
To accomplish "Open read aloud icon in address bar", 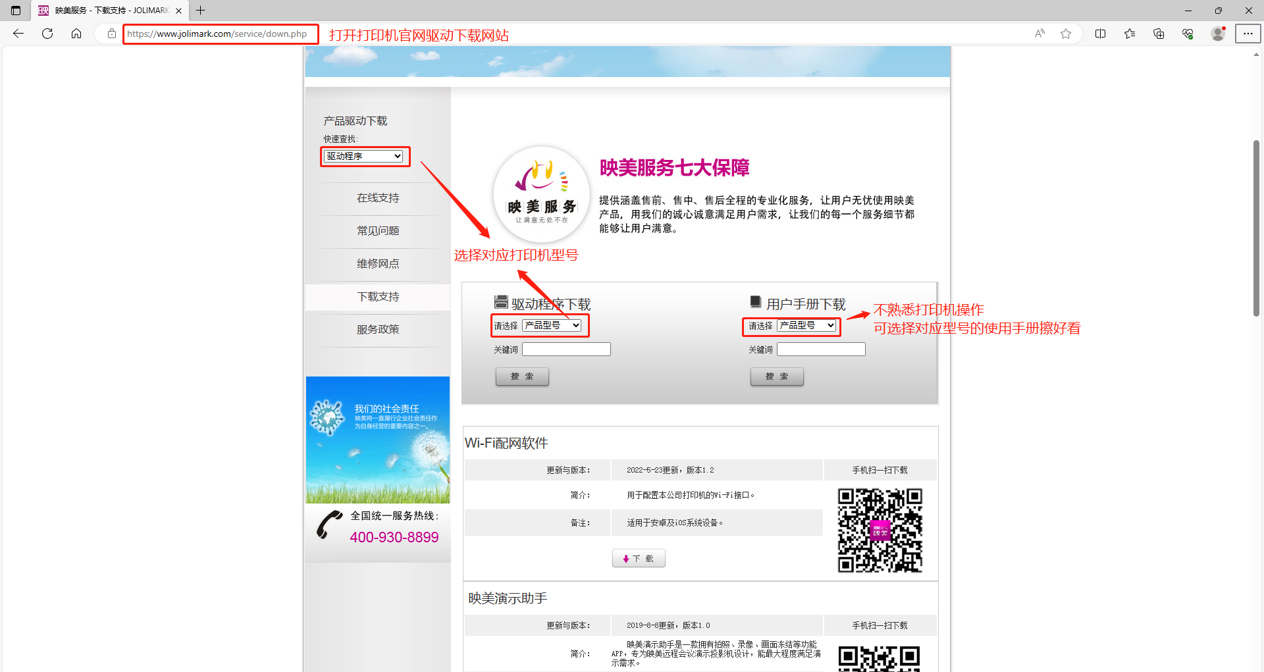I will [1040, 34].
